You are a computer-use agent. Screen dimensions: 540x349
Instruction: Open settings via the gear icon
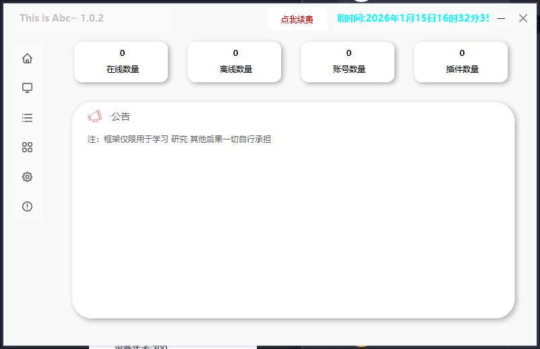(27, 177)
